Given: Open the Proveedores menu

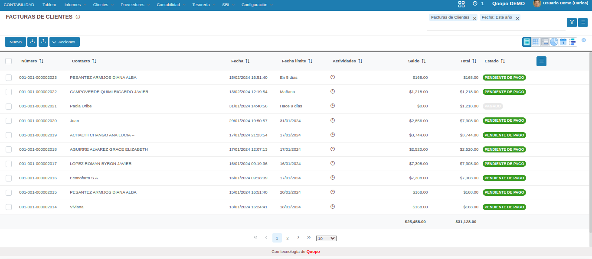Looking at the screenshot, I should point(132,4).
